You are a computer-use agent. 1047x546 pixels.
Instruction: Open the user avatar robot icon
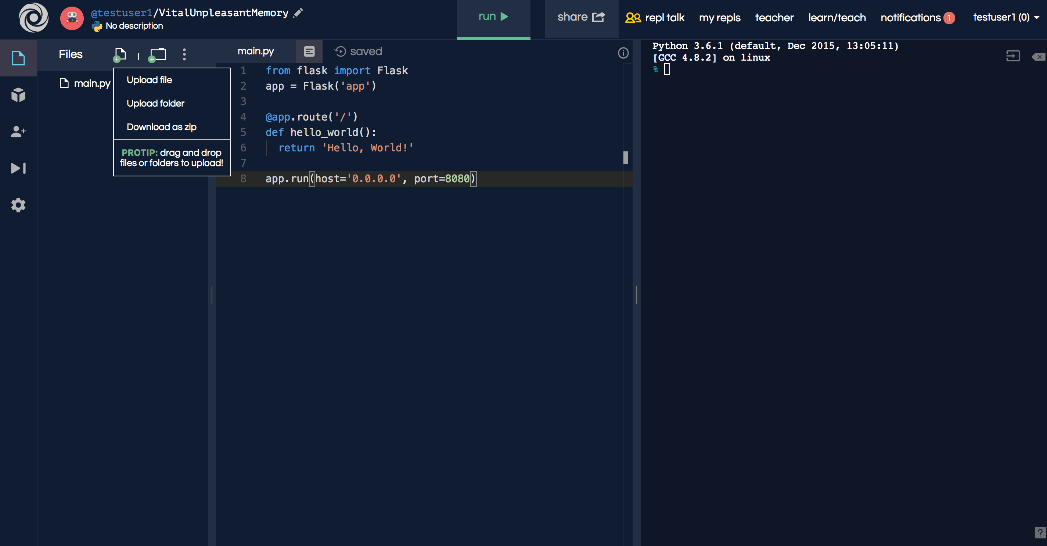[x=72, y=18]
